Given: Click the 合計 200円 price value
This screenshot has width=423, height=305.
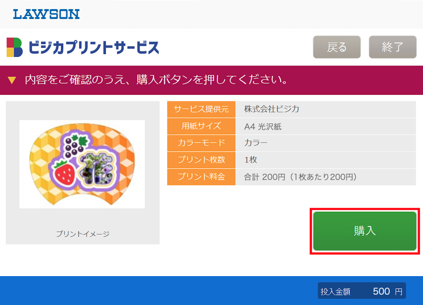Looking at the screenshot, I should (300, 177).
